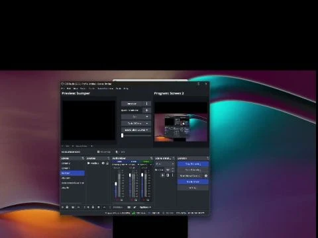Screen dimensions: 318x238
Task: Click third audio channel volume fader
Action: (x=142, y=175)
